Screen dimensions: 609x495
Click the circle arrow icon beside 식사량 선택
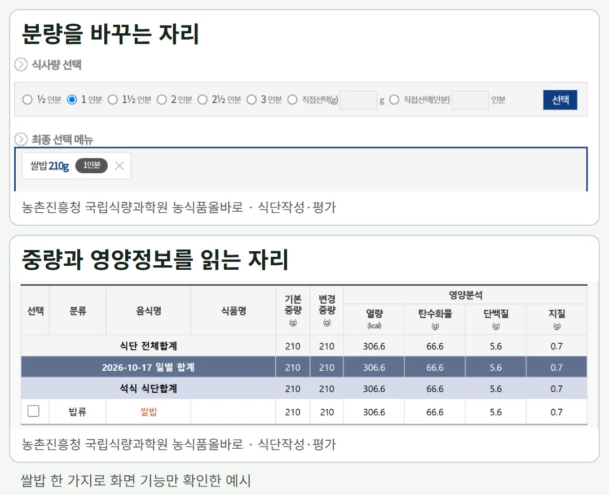[21, 64]
